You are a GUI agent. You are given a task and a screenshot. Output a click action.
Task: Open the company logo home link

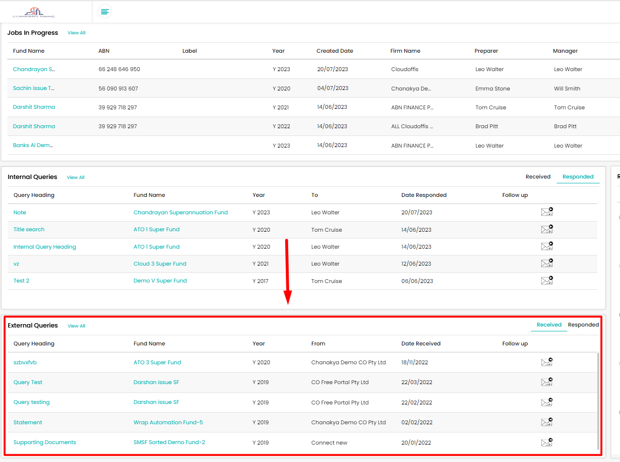coord(34,12)
